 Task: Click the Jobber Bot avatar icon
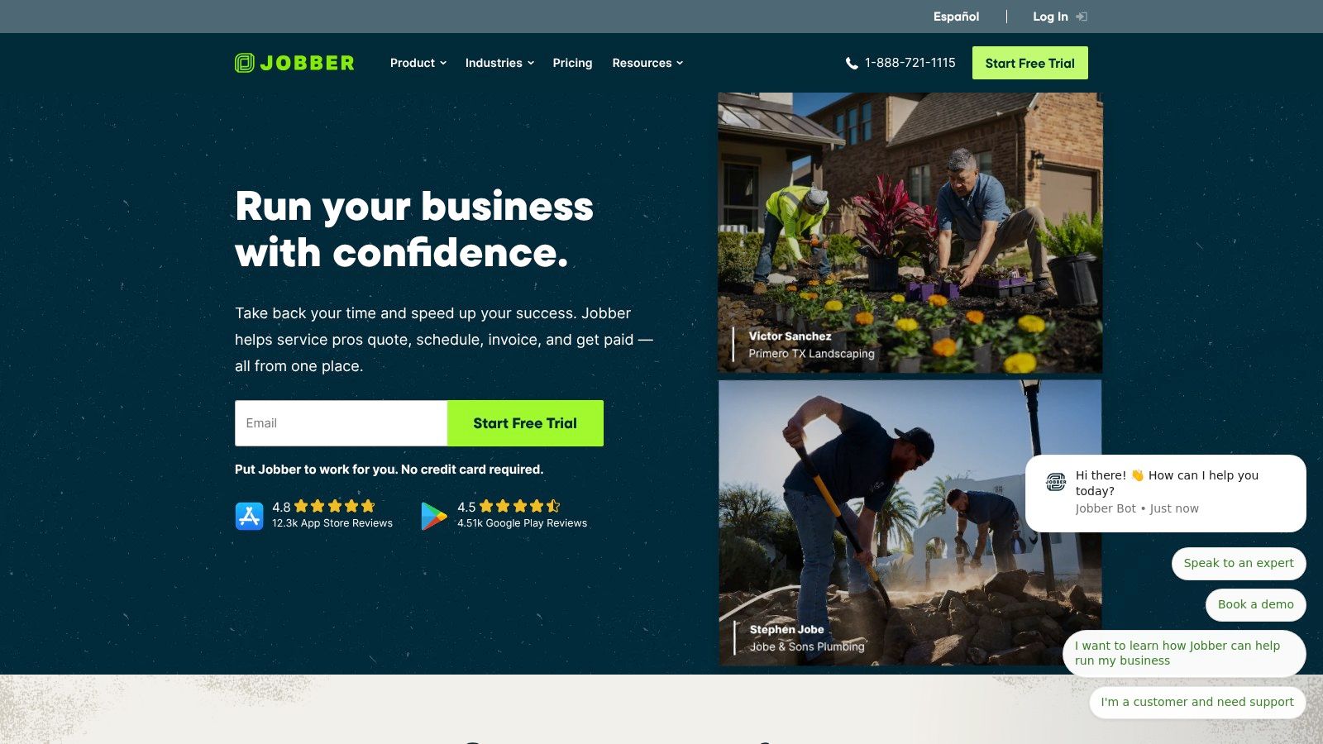click(1056, 482)
